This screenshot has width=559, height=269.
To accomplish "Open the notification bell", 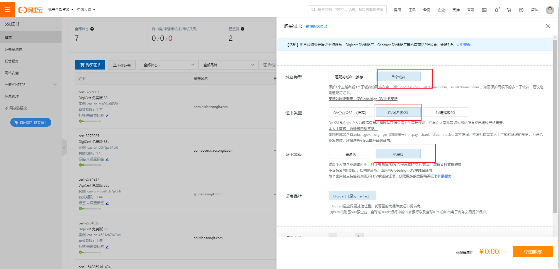I will (496, 10).
